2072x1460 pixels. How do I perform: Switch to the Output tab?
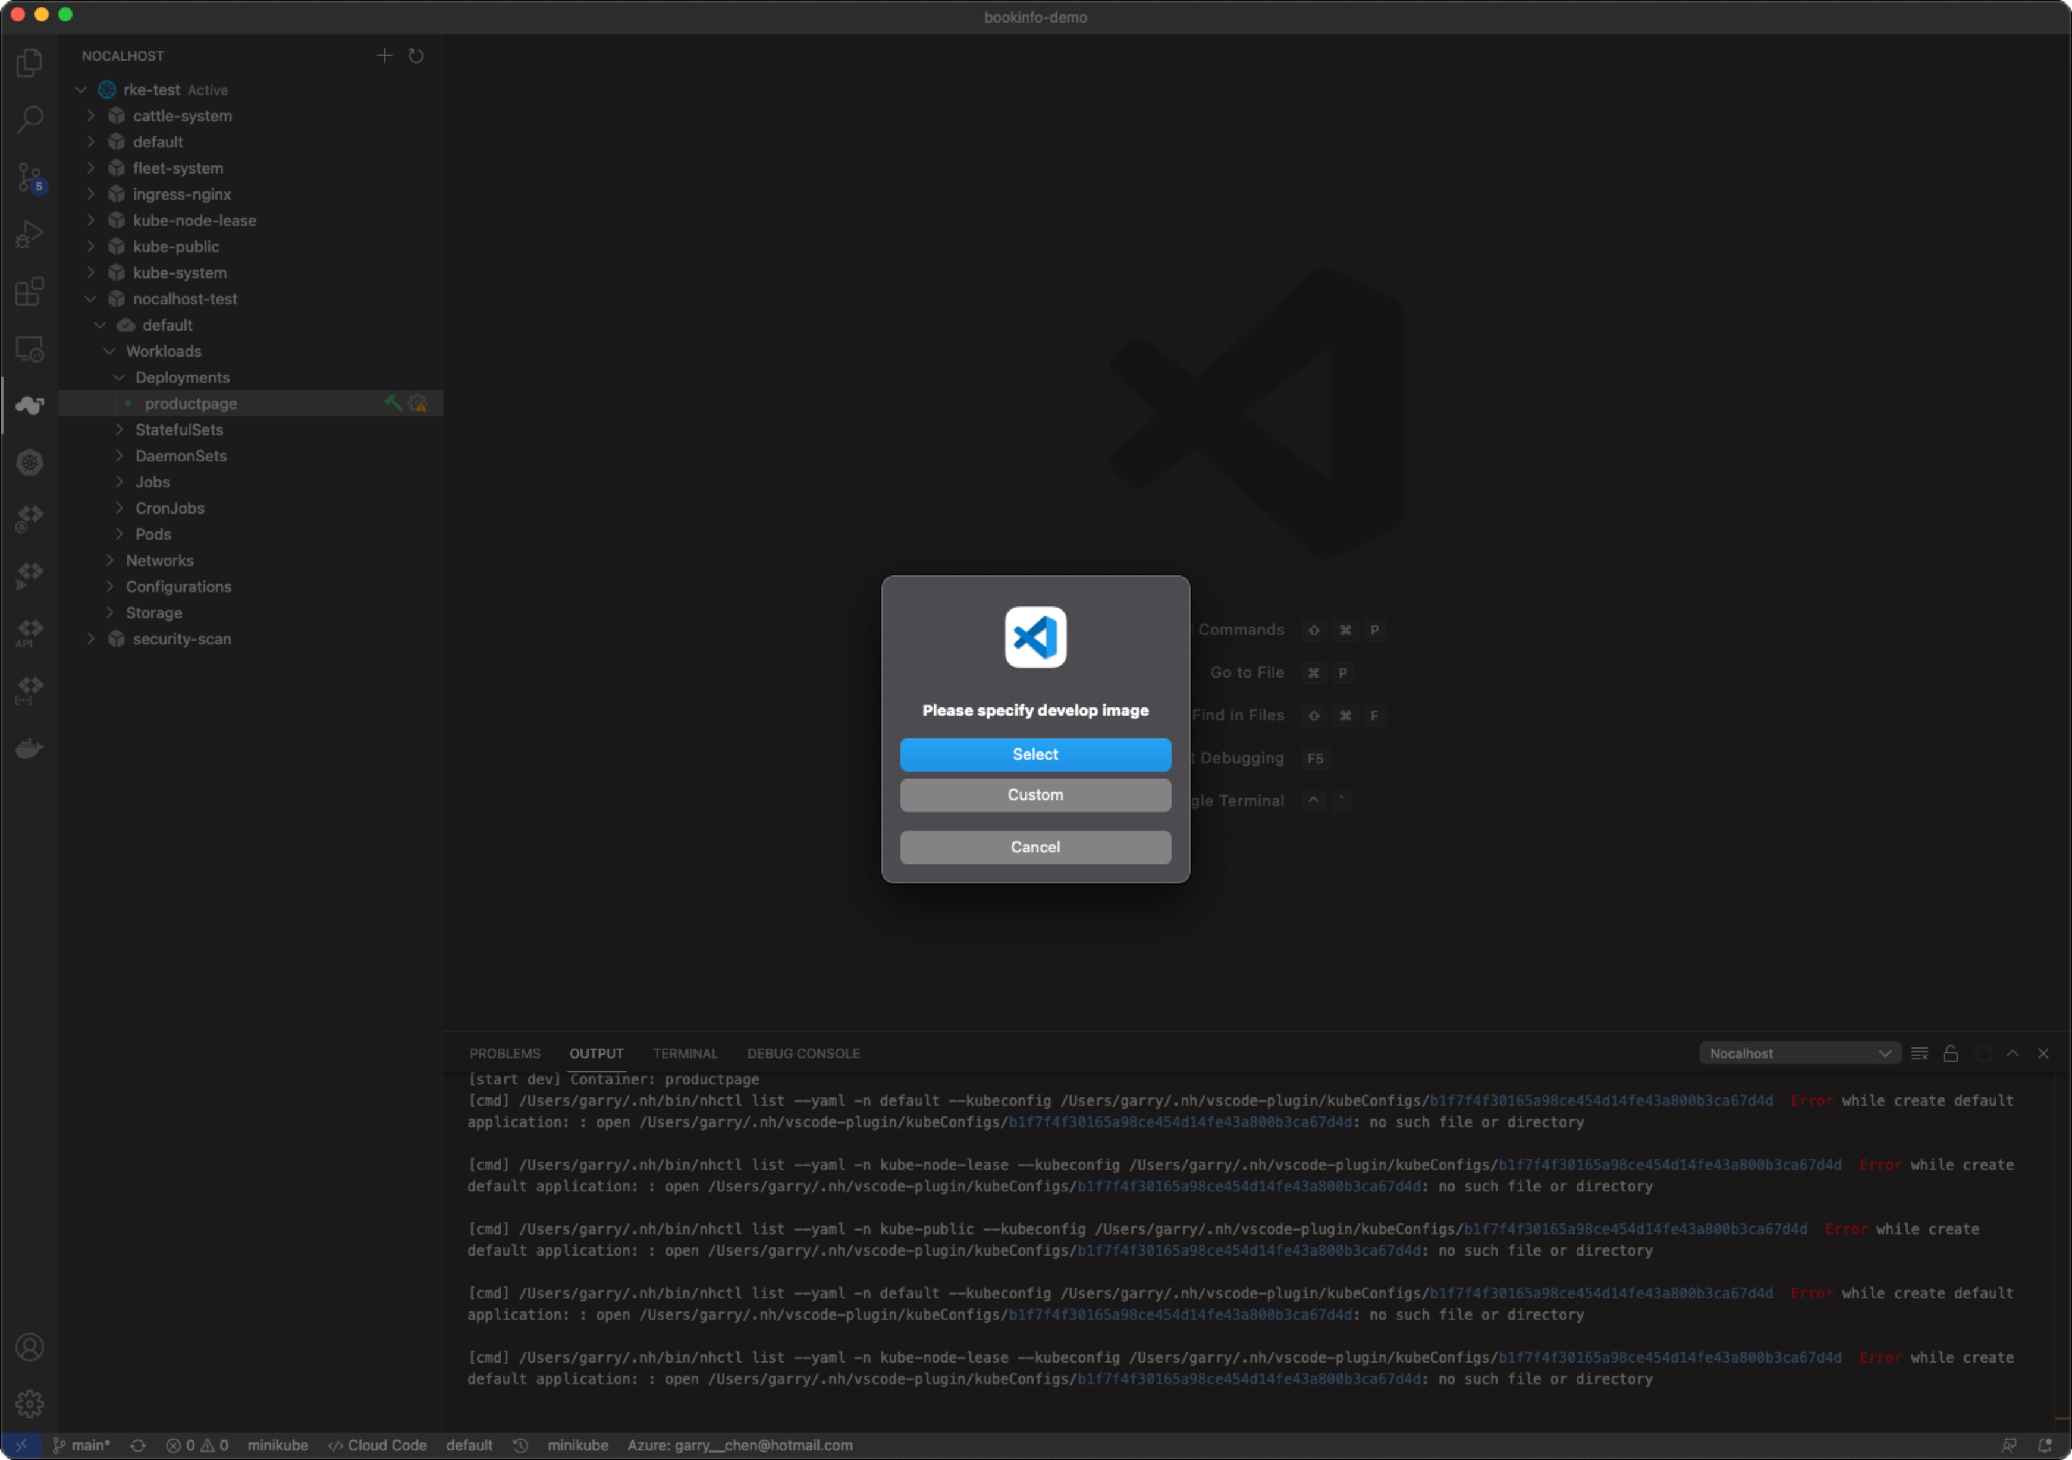[x=595, y=1053]
